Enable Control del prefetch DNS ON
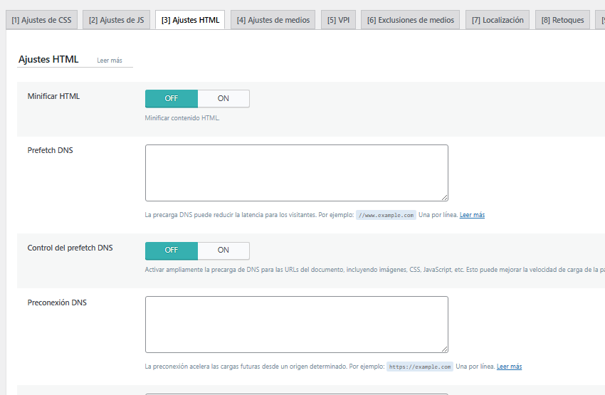This screenshot has height=395, width=605. tap(223, 250)
